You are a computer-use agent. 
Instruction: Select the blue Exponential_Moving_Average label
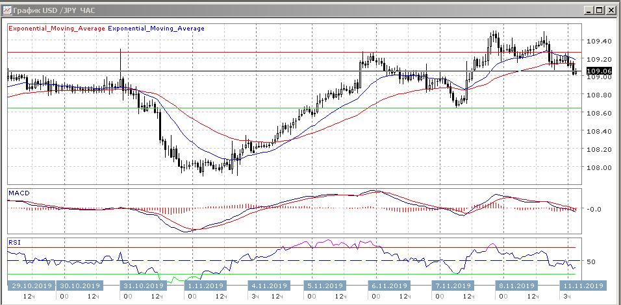(156, 29)
